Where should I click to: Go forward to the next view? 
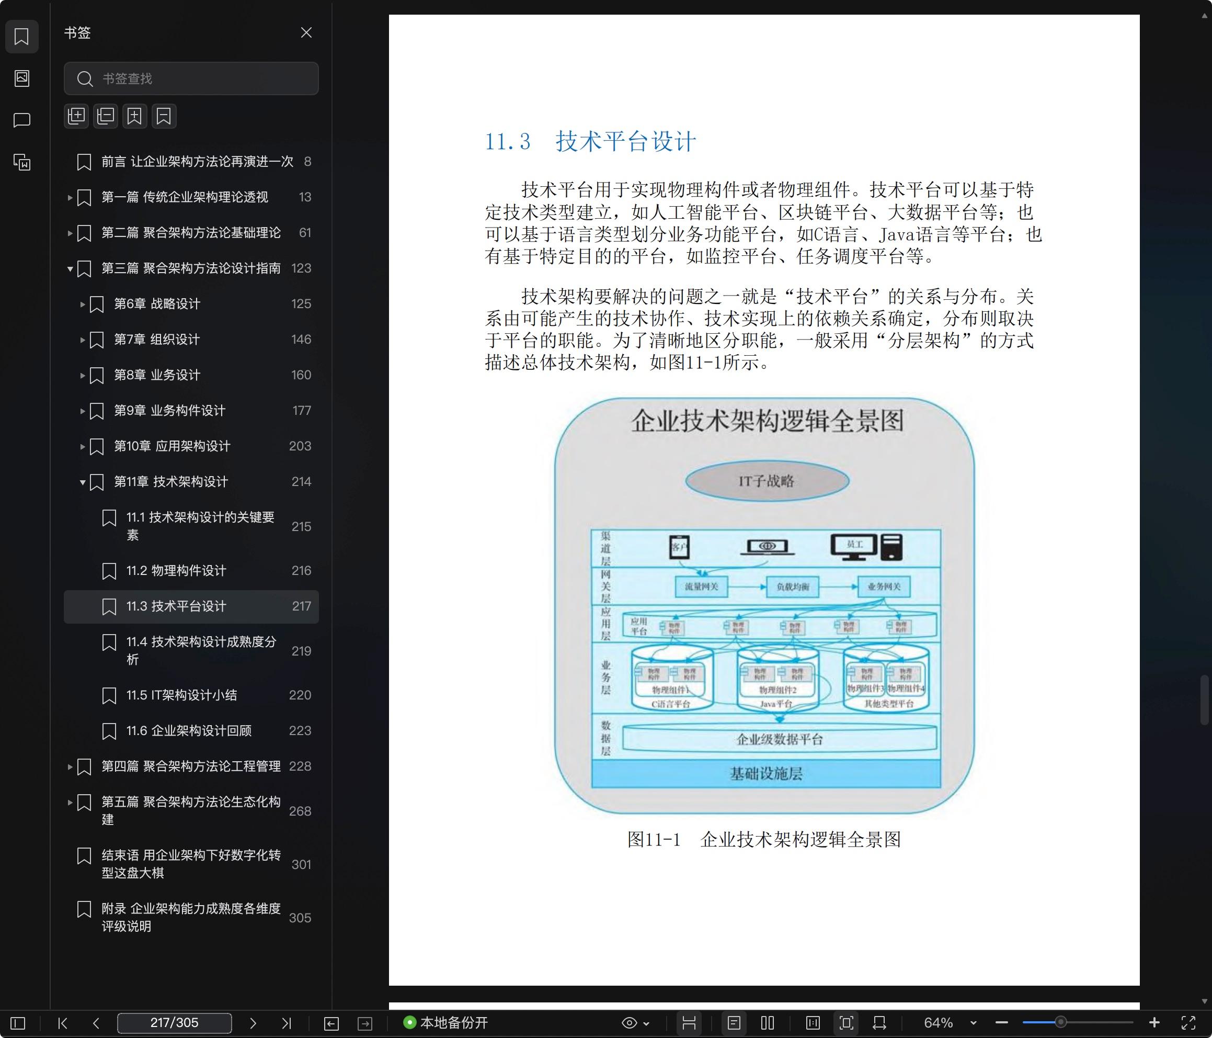tap(365, 1023)
